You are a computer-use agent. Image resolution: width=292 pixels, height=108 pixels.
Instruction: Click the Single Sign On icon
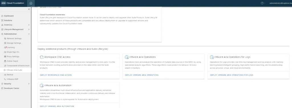tap(5, 52)
